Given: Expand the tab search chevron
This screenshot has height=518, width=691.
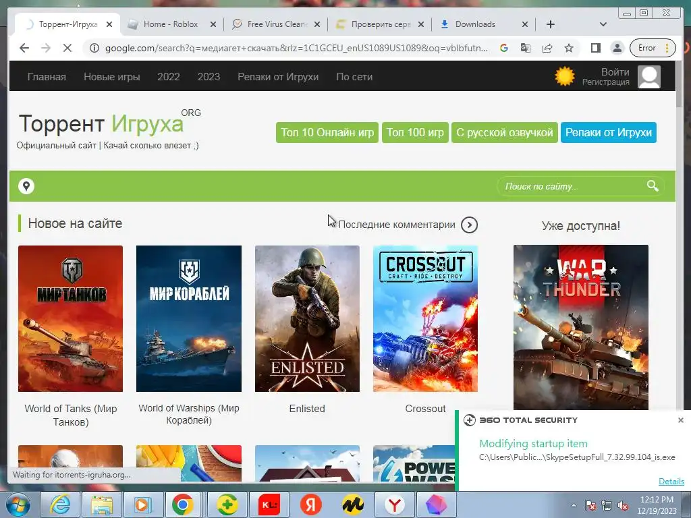Looking at the screenshot, I should 603,24.
